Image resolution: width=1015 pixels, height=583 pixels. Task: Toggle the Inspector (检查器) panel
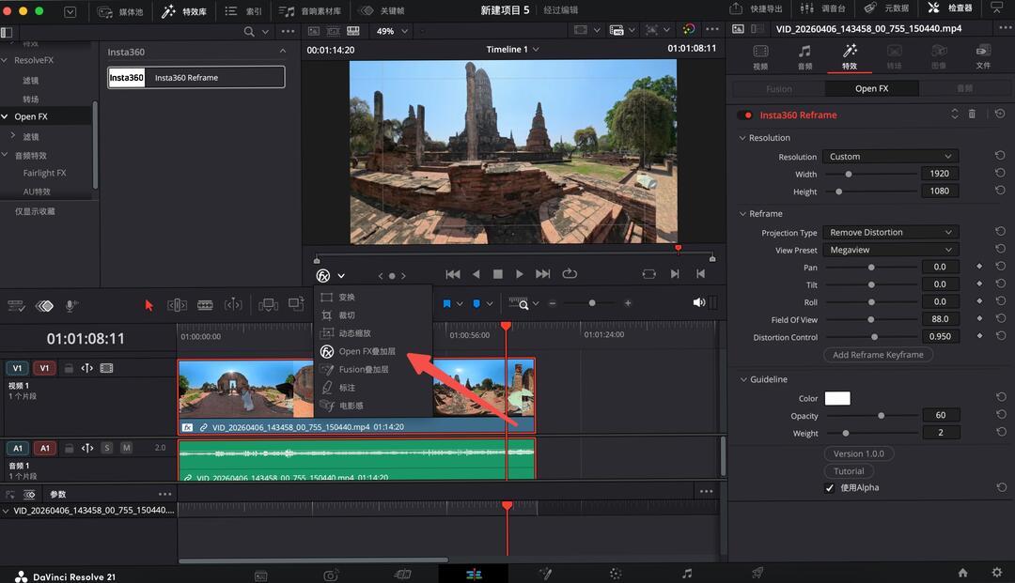tap(950, 8)
